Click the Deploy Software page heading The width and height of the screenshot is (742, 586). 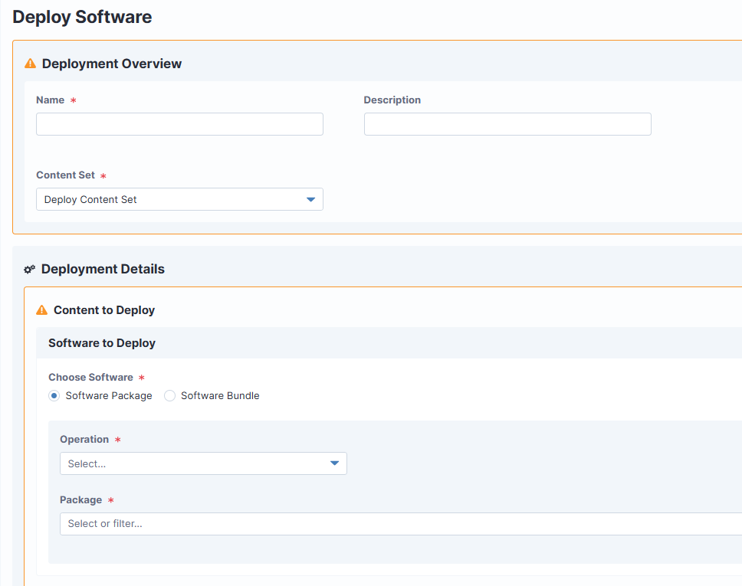pyautogui.click(x=82, y=17)
